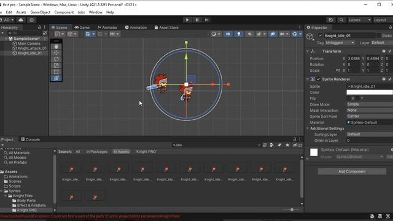Screen dimensions: 393x221
Task: Click the Pause button
Action: (x=197, y=20)
